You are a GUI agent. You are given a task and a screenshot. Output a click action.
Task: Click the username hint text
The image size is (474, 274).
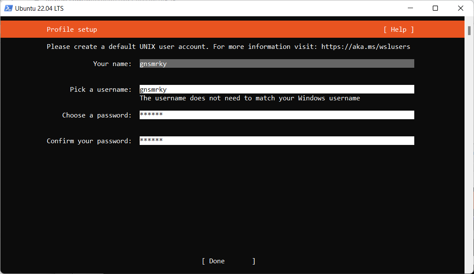pyautogui.click(x=249, y=98)
